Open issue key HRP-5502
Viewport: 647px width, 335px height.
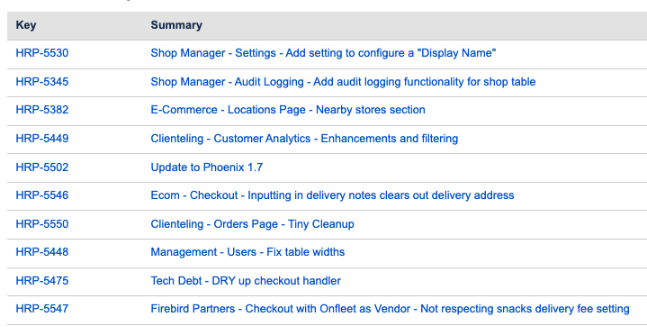(42, 167)
